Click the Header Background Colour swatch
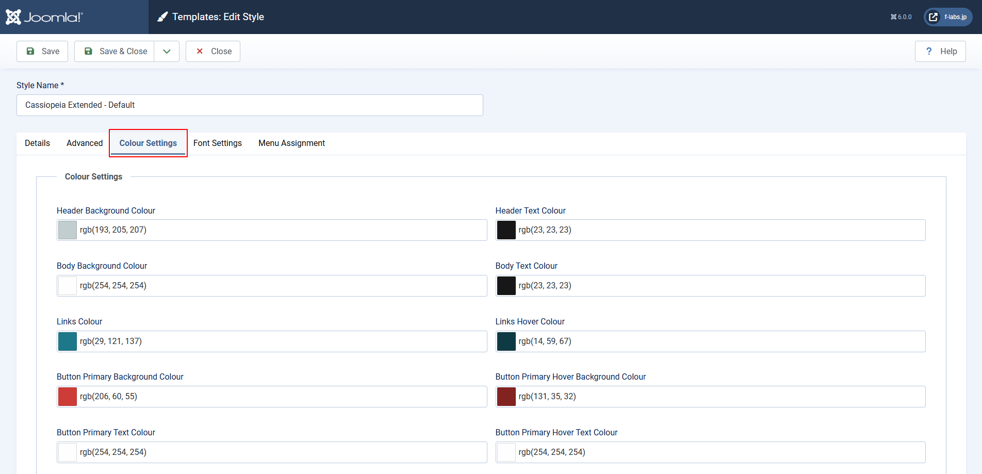Screen dimensions: 982x474 click(x=68, y=230)
